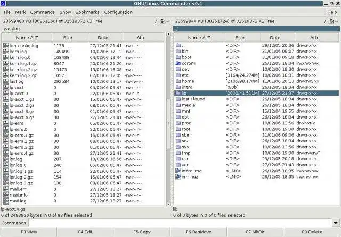Open the command history dropdown arrow
The height and width of the screenshot is (237, 341).
tap(336, 223)
